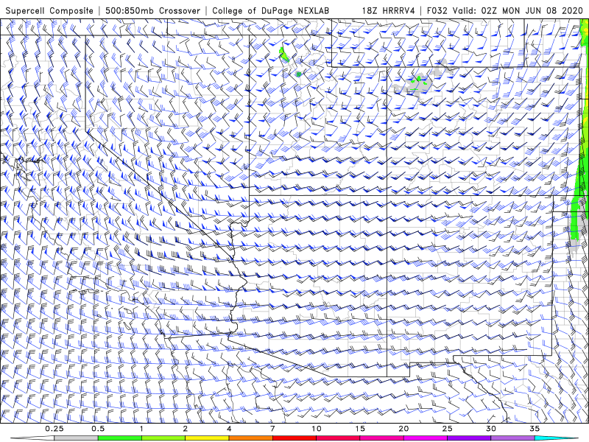Click the legend value 20
The image size is (589, 442).
coord(403,429)
